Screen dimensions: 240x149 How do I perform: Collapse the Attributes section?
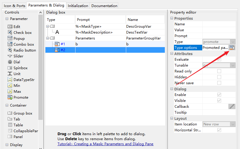(172, 54)
